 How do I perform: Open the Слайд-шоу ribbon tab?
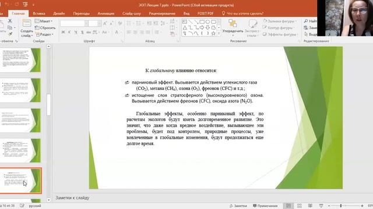pyautogui.click(x=132, y=13)
